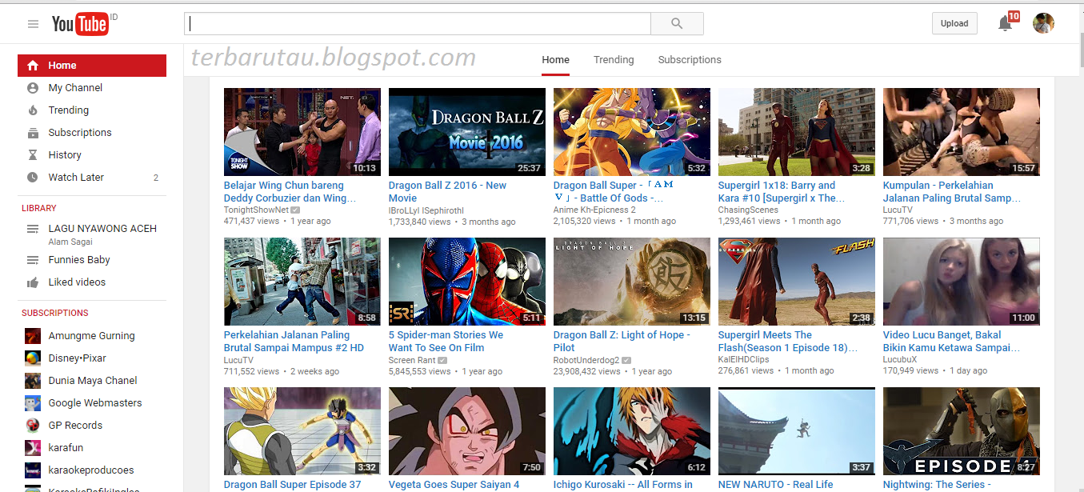Click the Liked videos thumbs-up icon
The height and width of the screenshot is (492, 1084).
[x=33, y=282]
